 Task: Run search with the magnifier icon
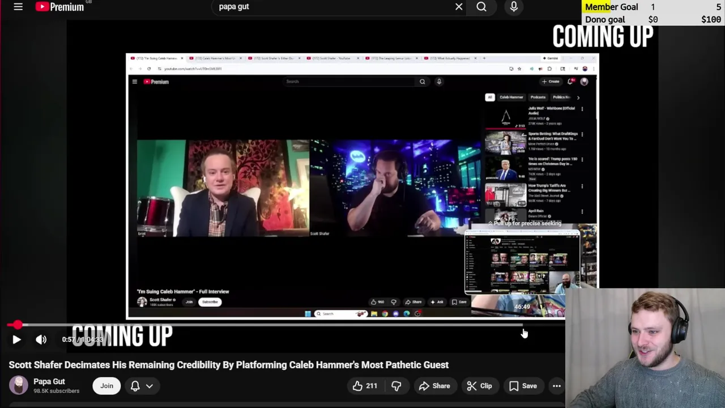pos(481,7)
